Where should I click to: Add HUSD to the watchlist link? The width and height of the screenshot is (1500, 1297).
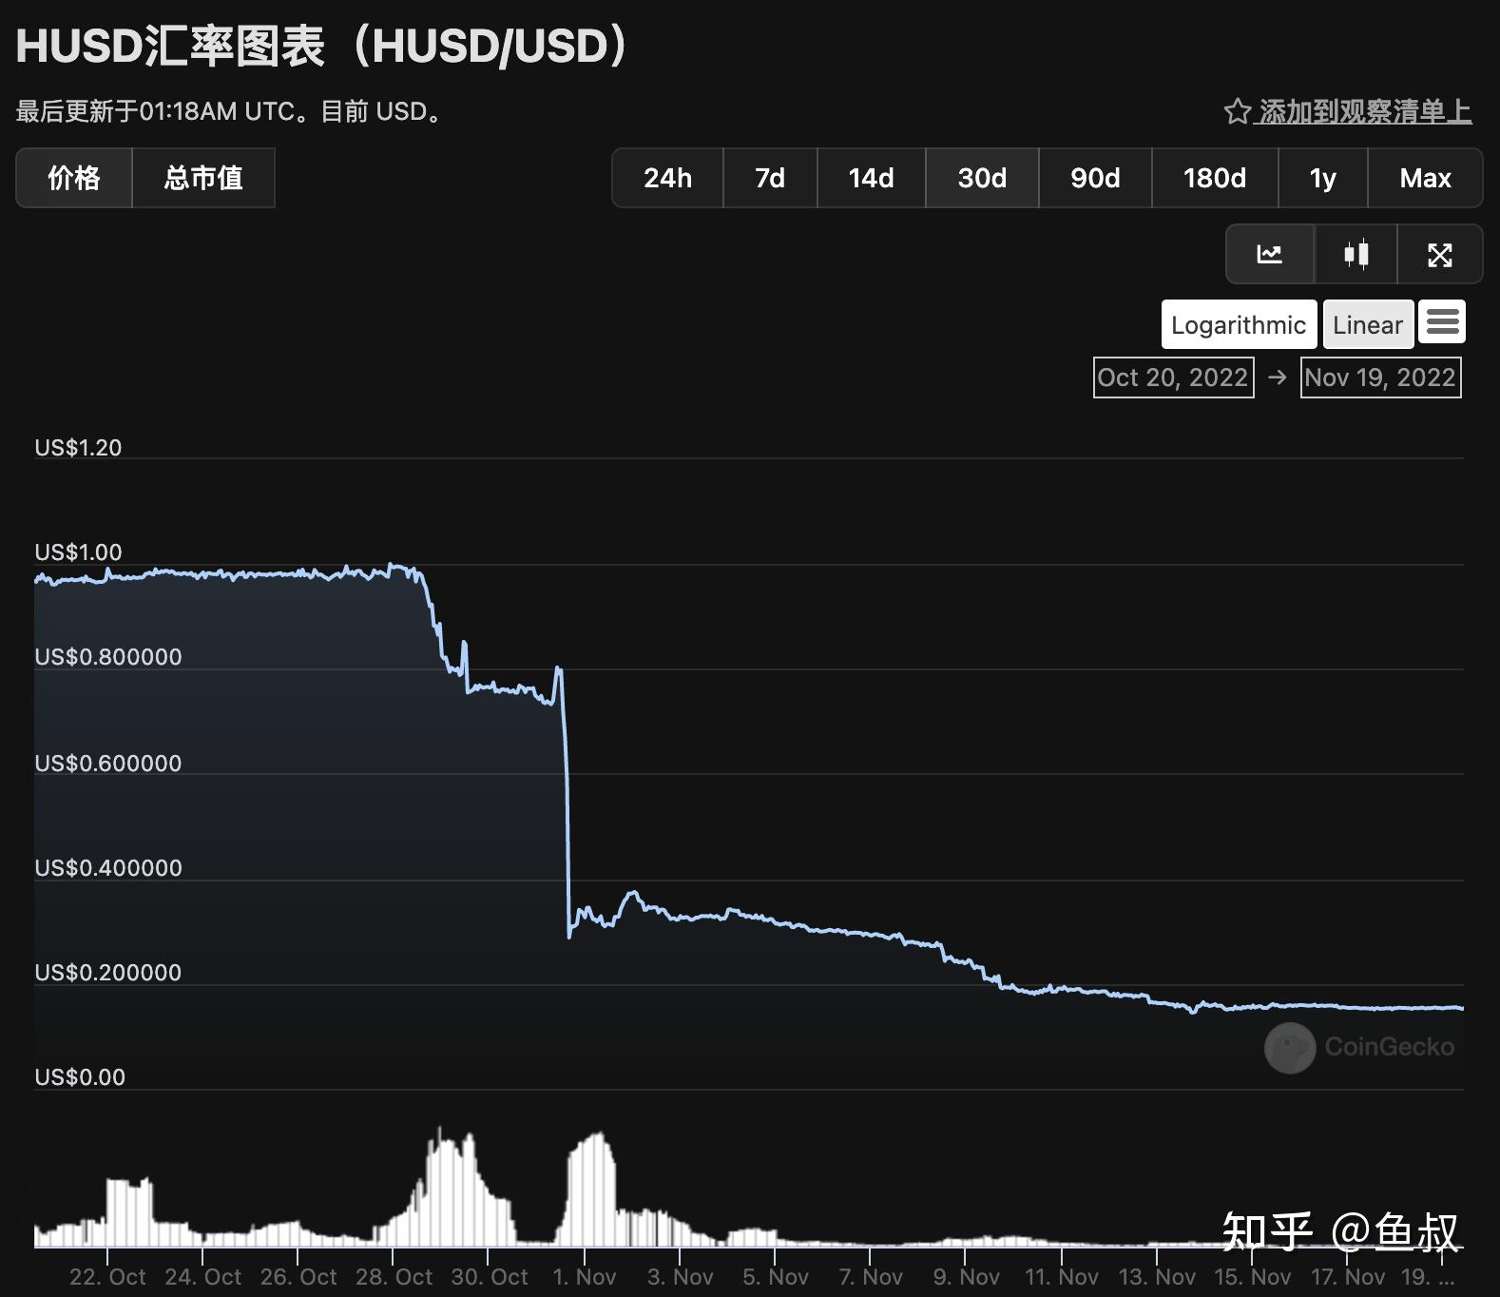1364,112
